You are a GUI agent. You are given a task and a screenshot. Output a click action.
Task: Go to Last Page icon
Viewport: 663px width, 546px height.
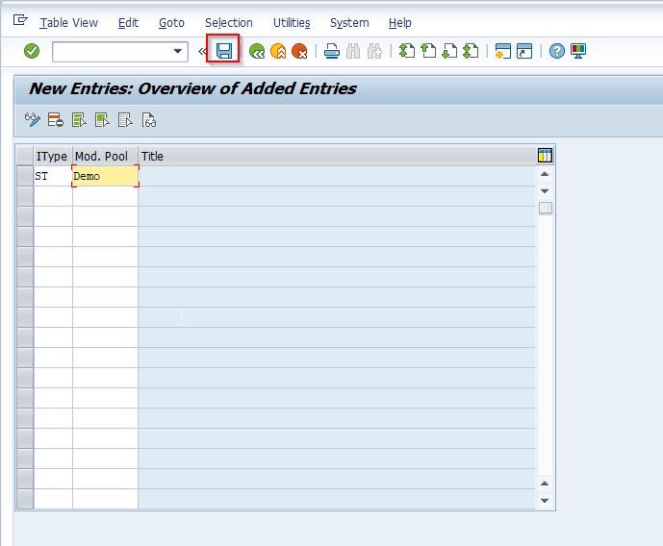pyautogui.click(x=471, y=51)
